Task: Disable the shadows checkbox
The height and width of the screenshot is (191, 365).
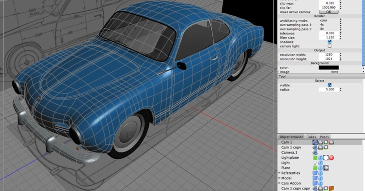Action: pyautogui.click(x=329, y=42)
